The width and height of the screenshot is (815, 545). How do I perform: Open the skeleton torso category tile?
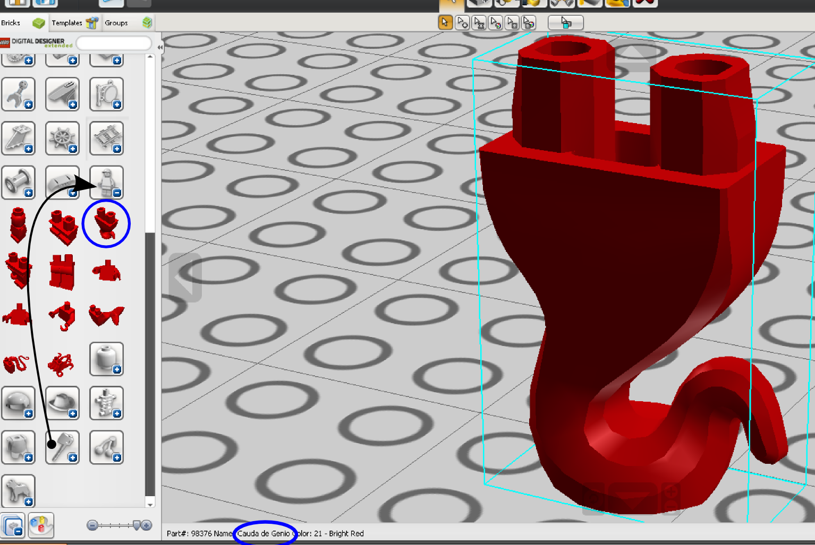click(107, 403)
